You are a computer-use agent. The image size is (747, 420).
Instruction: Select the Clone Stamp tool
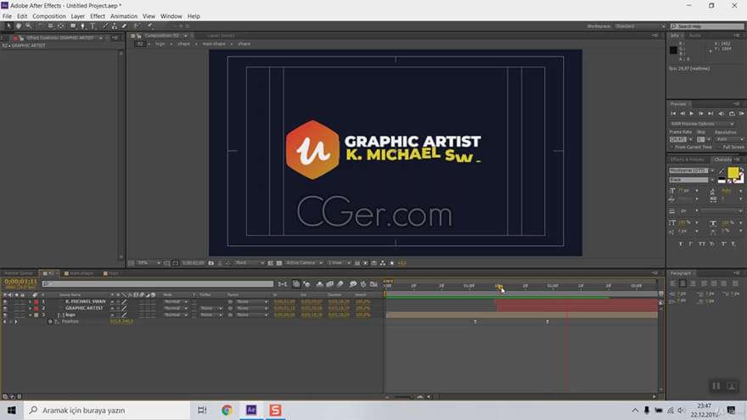pos(115,26)
